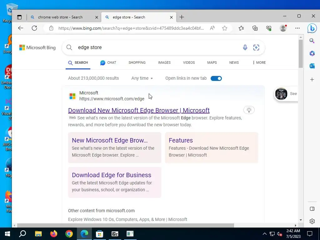Open the Collections icon
Image resolution: width=320 pixels, height=240 pixels.
[x=255, y=28]
